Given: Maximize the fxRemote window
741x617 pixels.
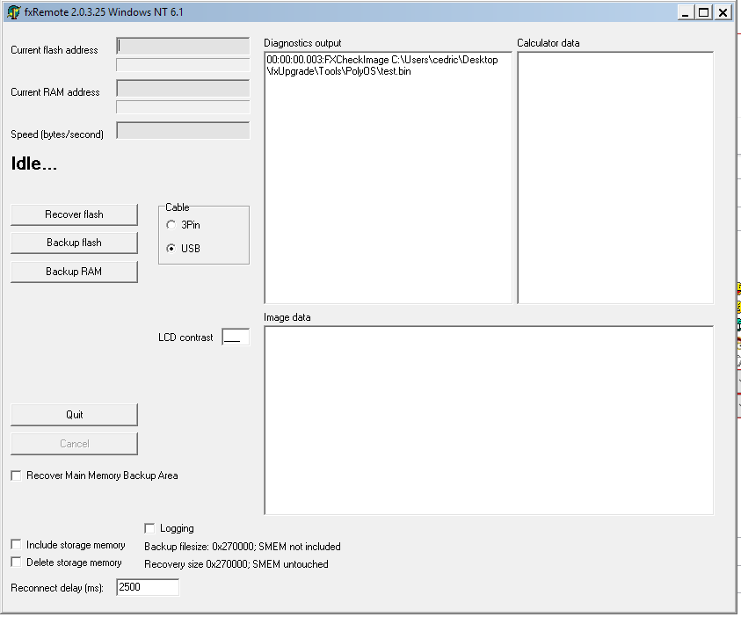Looking at the screenshot, I should coord(704,12).
